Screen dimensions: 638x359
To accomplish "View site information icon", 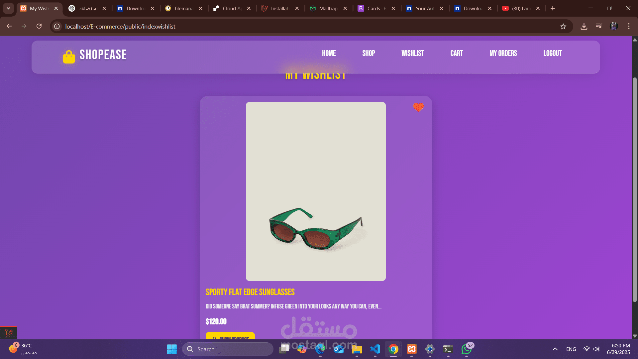I will [x=57, y=26].
